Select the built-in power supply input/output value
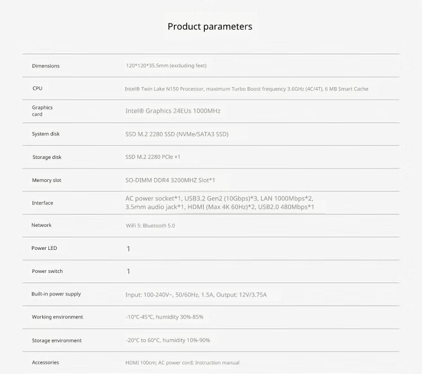The width and height of the screenshot is (422, 374). click(196, 294)
